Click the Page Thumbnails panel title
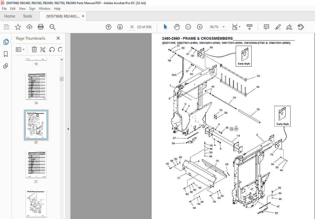 31,38
